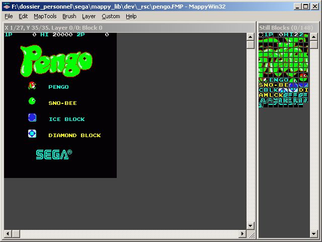Select the diamond block top-left tile in palette
The width and height of the screenshot is (322, 242).
point(281,90)
